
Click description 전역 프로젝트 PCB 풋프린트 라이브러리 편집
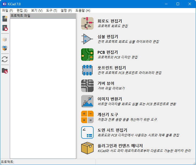point(130,73)
